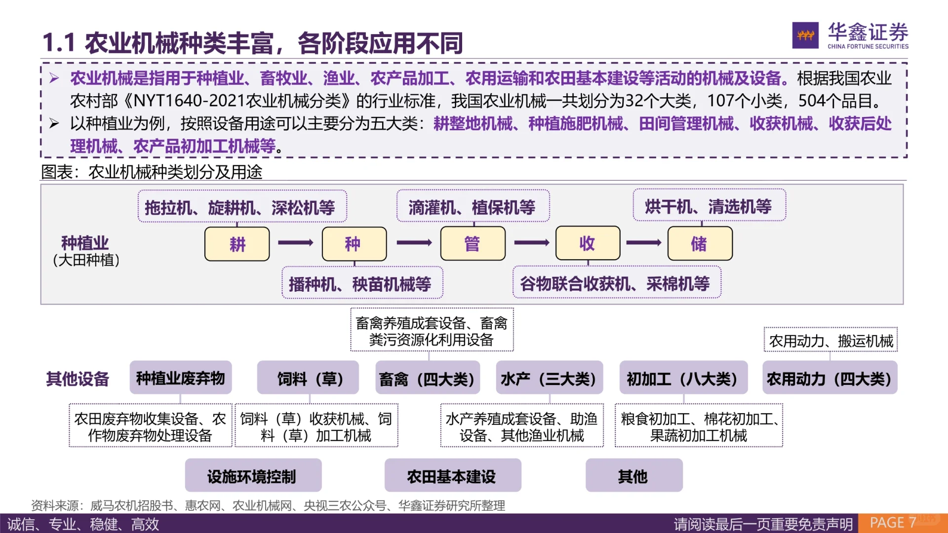Click the 其他 button
Screen dimensions: 948x533
(633, 475)
